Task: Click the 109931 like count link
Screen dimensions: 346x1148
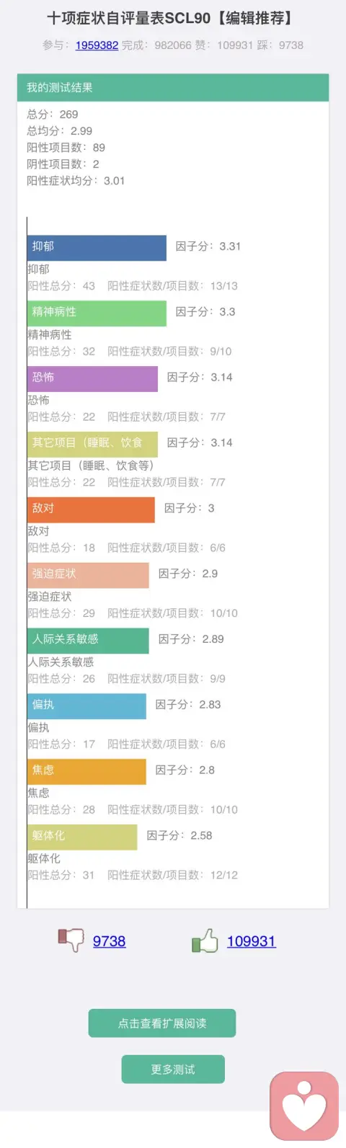Action: 251,941
